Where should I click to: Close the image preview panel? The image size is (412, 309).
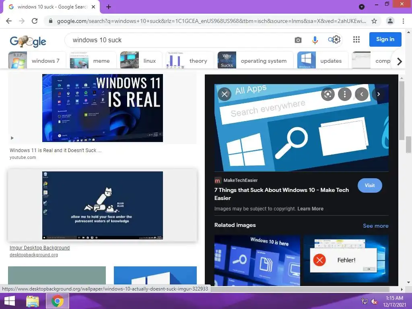(225, 94)
